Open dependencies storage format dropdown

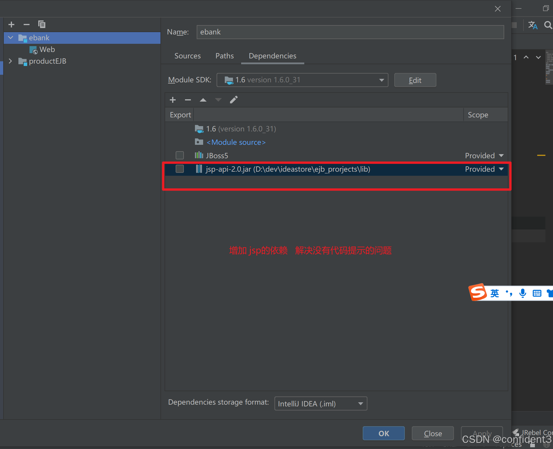pos(321,403)
